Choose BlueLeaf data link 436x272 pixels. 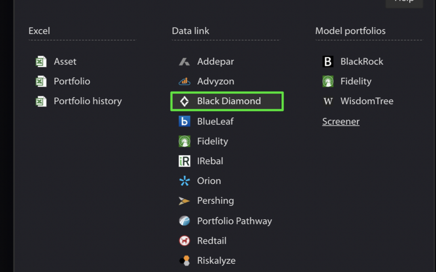tap(216, 121)
